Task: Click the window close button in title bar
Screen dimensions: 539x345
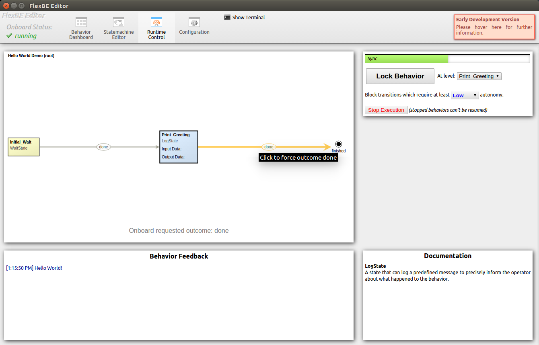Action: pyautogui.click(x=6, y=6)
